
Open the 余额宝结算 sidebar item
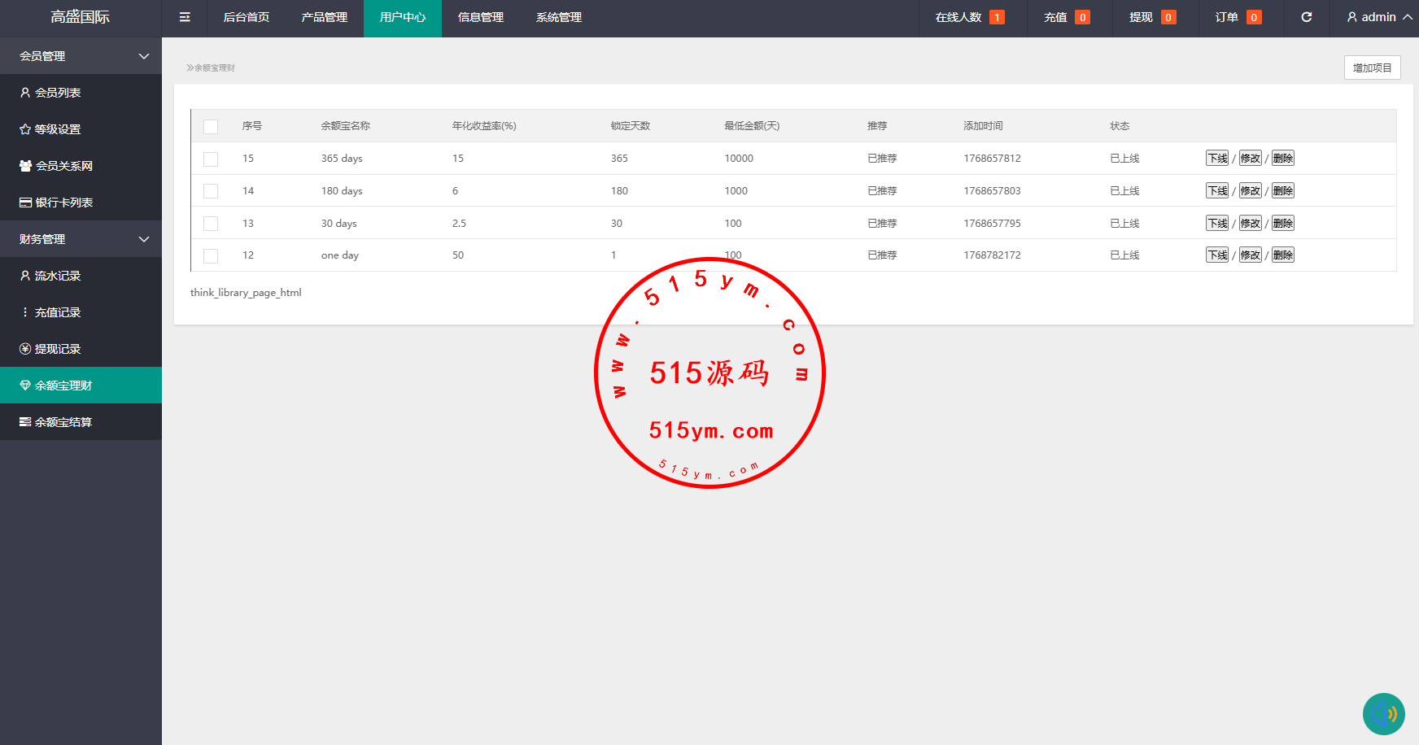click(x=63, y=422)
